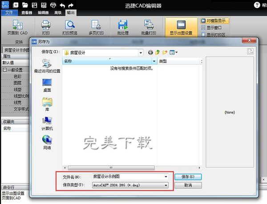Switch to the 高级 tab
This screenshot has width=267, height=204.
58,12
